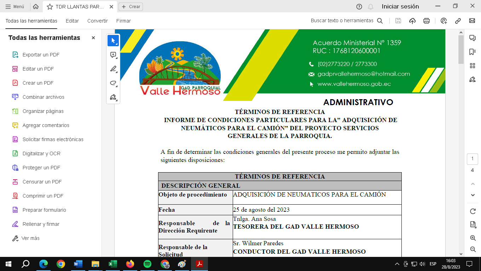Open page thumbnails grid panel
481x271 pixels.
click(x=472, y=66)
